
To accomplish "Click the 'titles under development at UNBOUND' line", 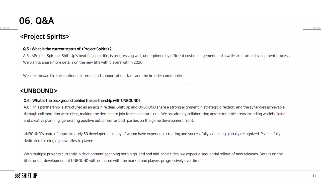I will [112, 161].
